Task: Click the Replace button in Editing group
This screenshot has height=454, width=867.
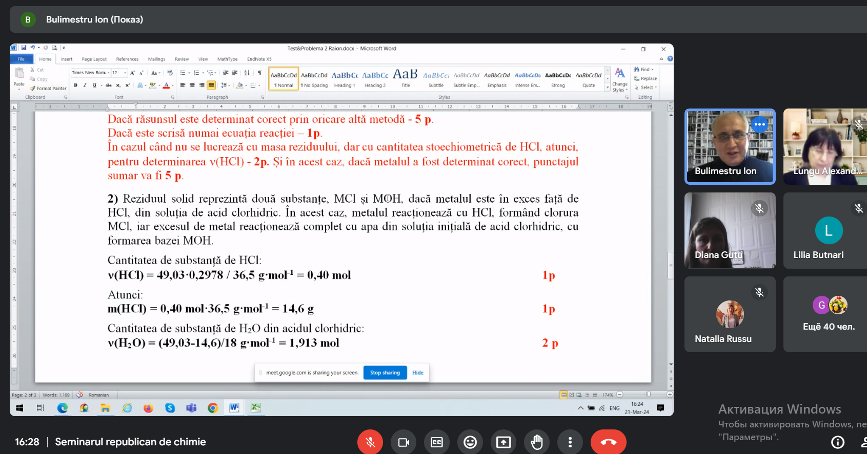Action: click(x=646, y=79)
